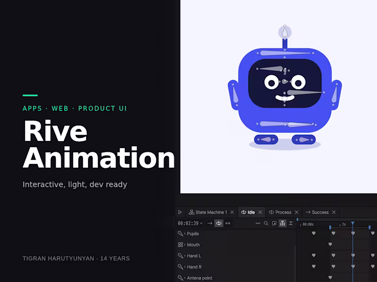The height and width of the screenshot is (282, 377).
Task: Click the work area start handle
Action: pos(330,227)
